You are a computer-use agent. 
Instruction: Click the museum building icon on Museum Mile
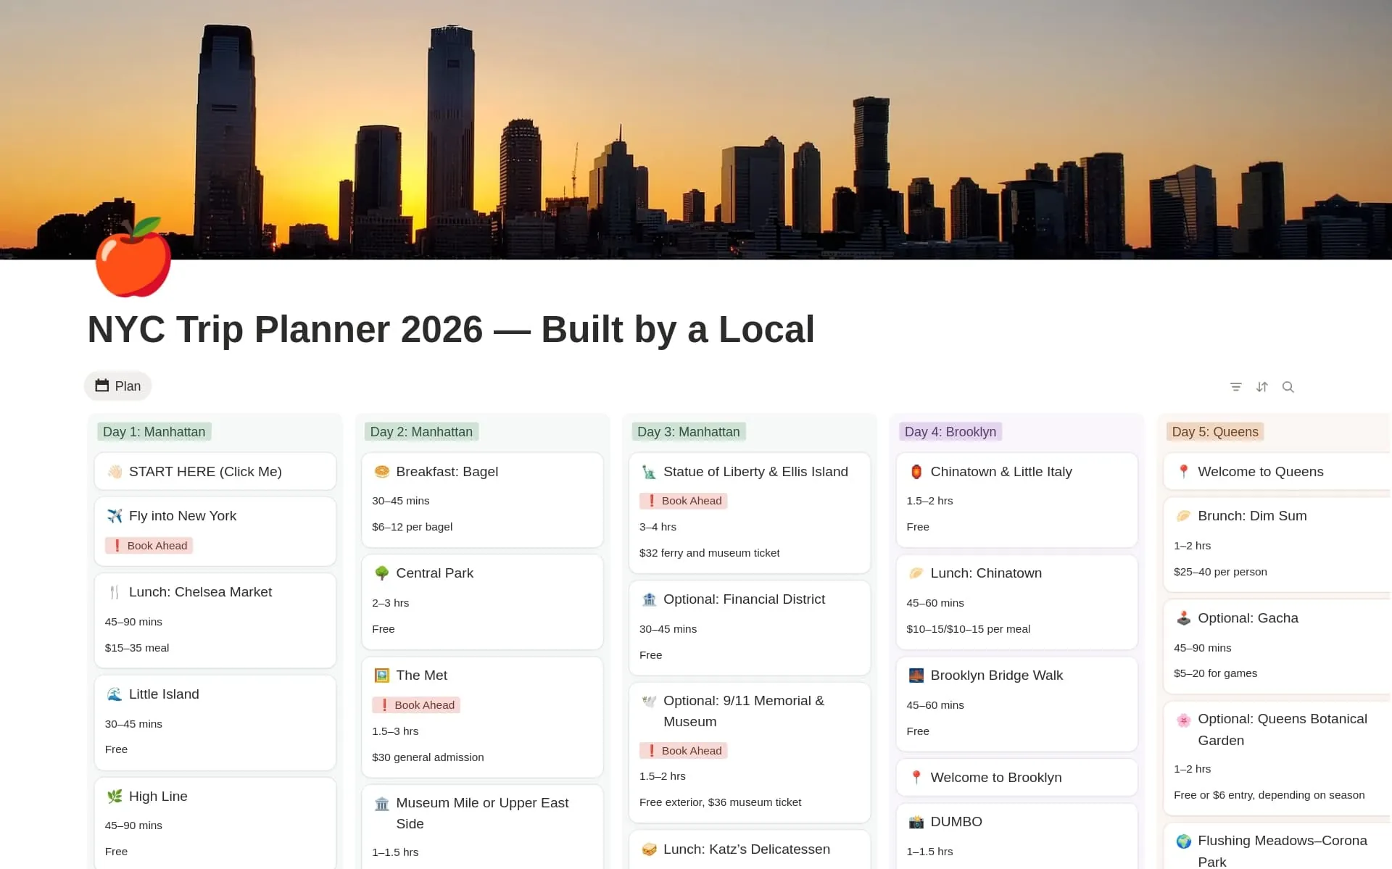point(382,803)
